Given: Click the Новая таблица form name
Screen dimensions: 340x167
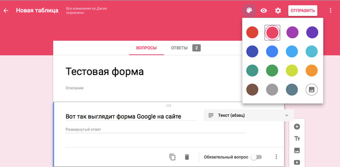Looking at the screenshot, I should point(37,10).
